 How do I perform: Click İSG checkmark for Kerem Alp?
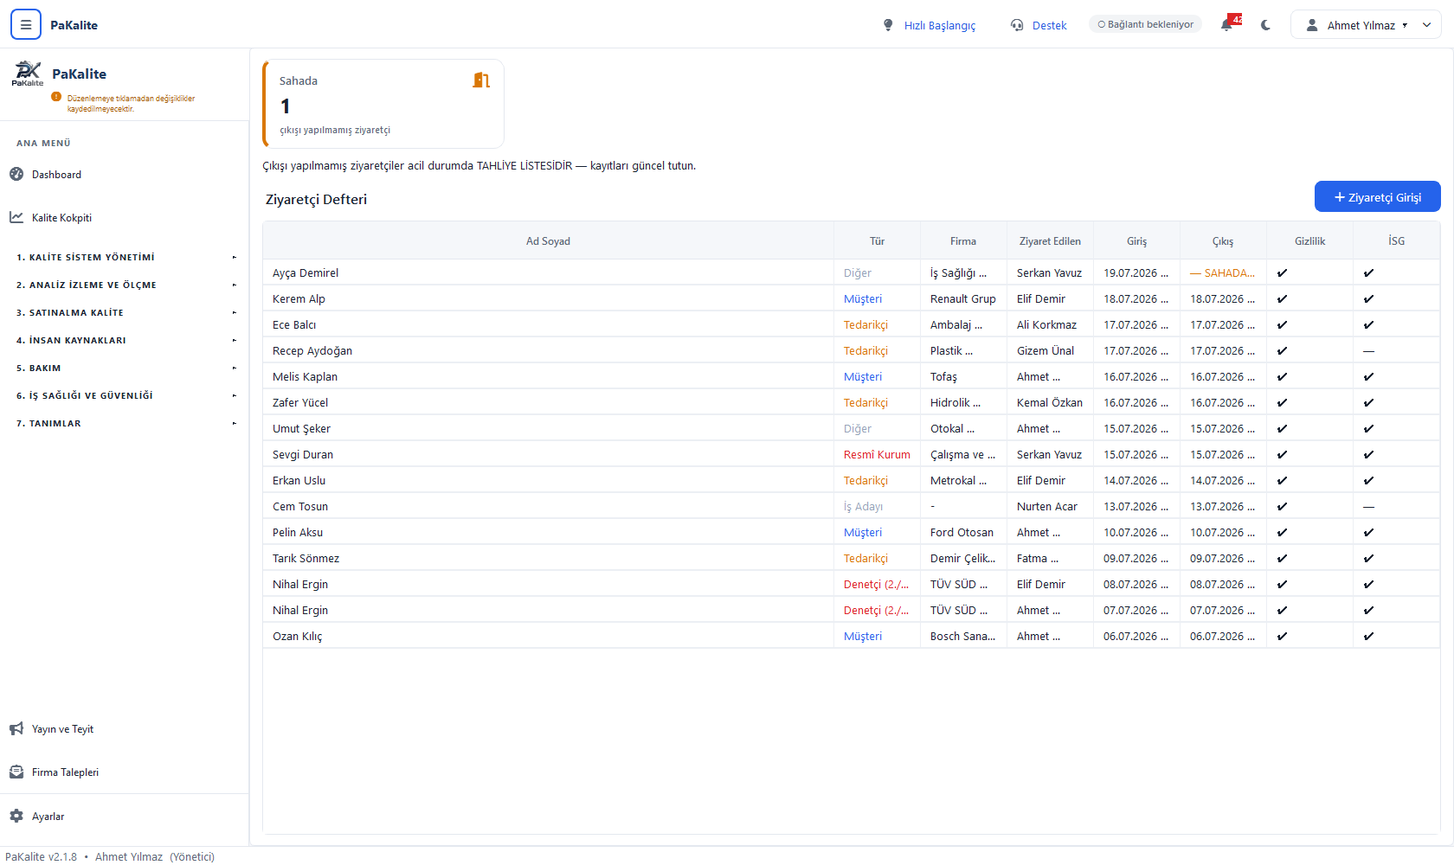point(1368,298)
